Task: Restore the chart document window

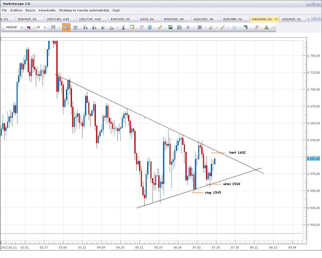Action: point(314,18)
